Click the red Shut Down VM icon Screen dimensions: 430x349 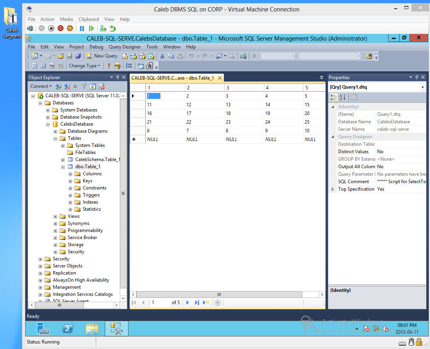[x=61, y=28]
